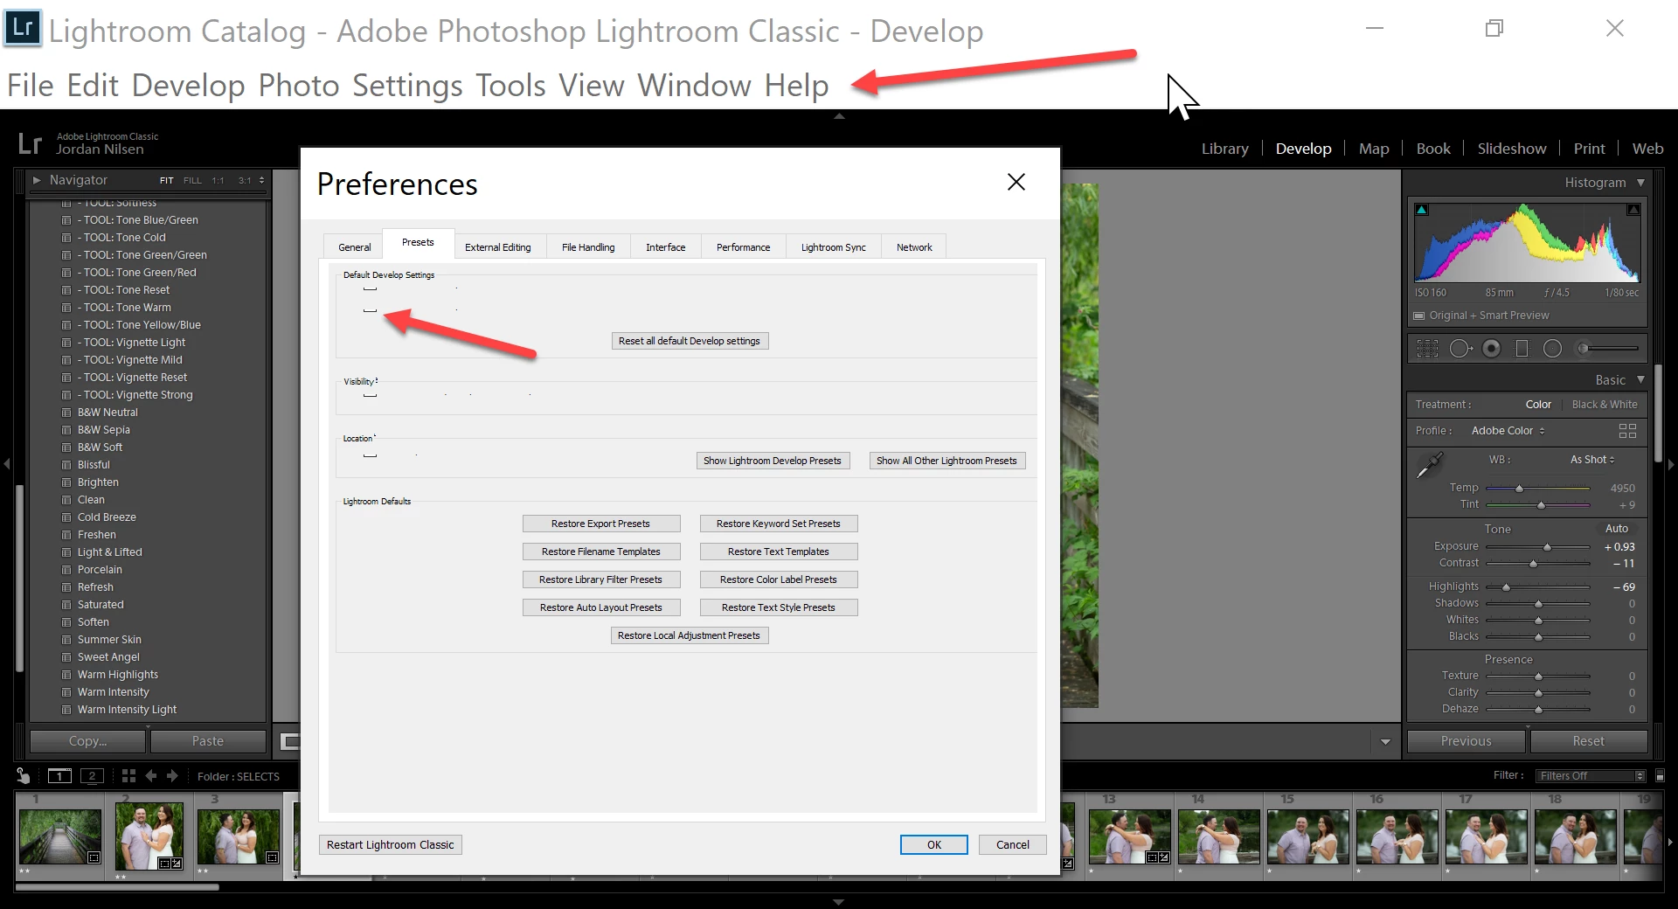1678x909 pixels.
Task: Adjust the Exposure slider
Action: tap(1538, 547)
